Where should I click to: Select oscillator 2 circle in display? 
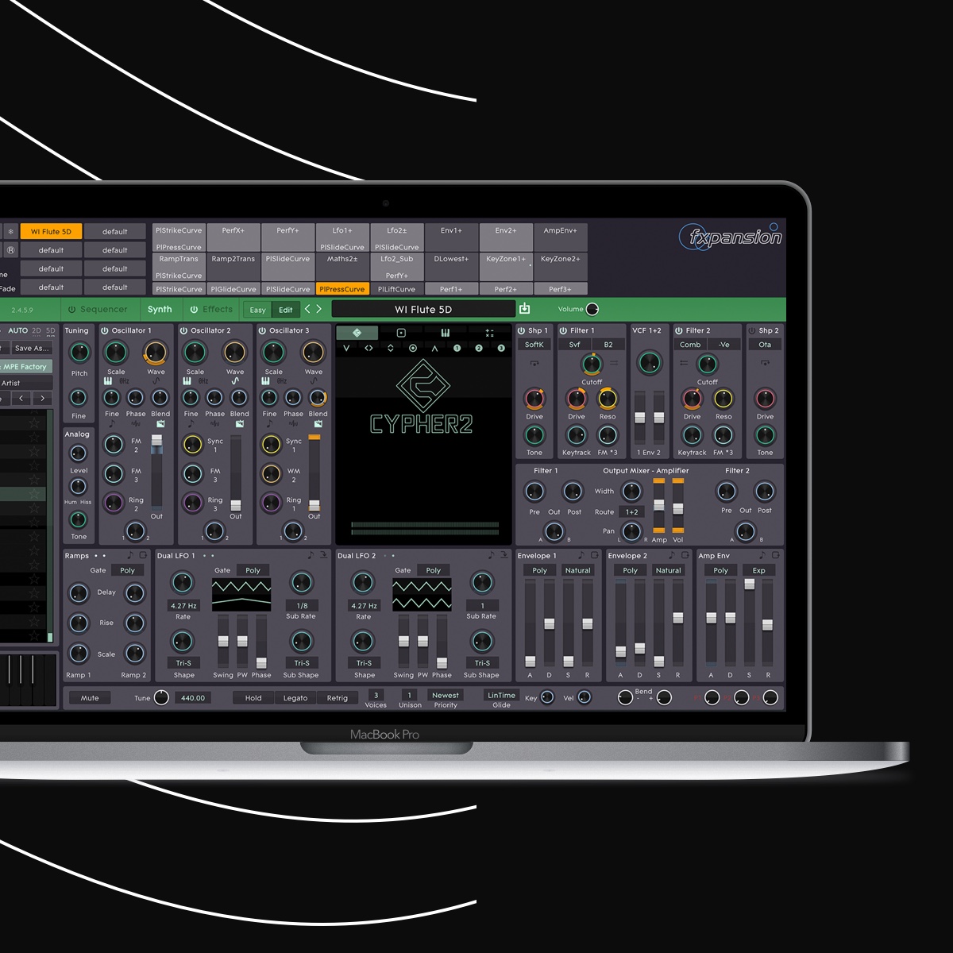(x=479, y=348)
